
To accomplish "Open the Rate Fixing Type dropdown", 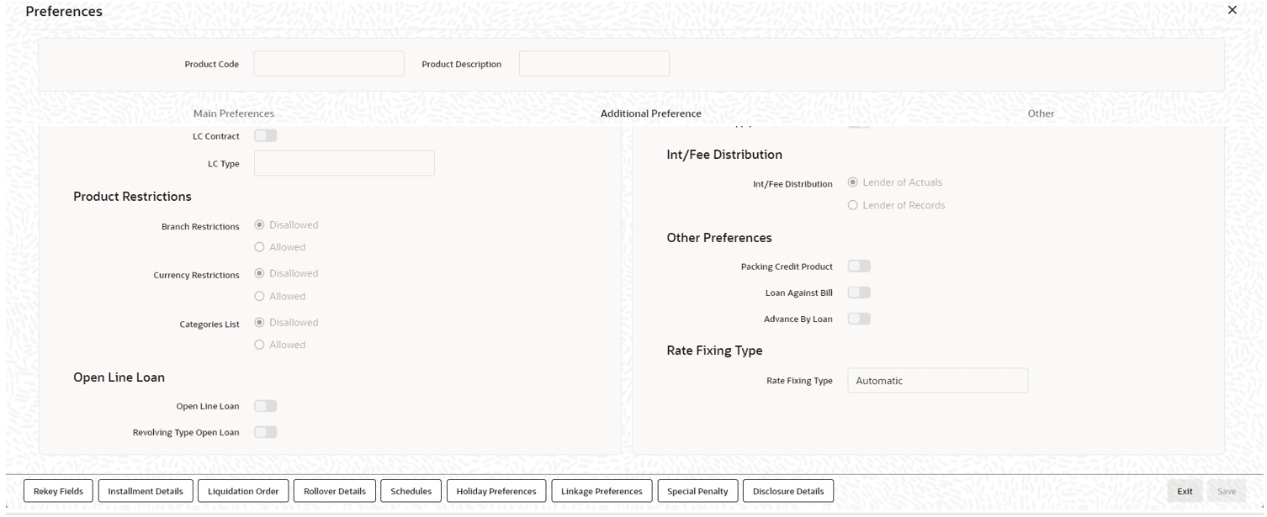I will point(938,381).
